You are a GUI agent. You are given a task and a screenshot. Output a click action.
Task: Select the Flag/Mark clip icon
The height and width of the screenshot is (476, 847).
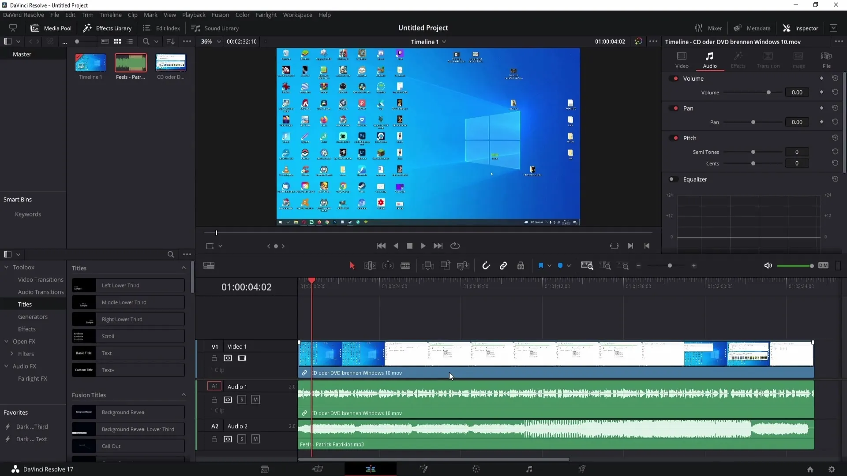tap(540, 266)
